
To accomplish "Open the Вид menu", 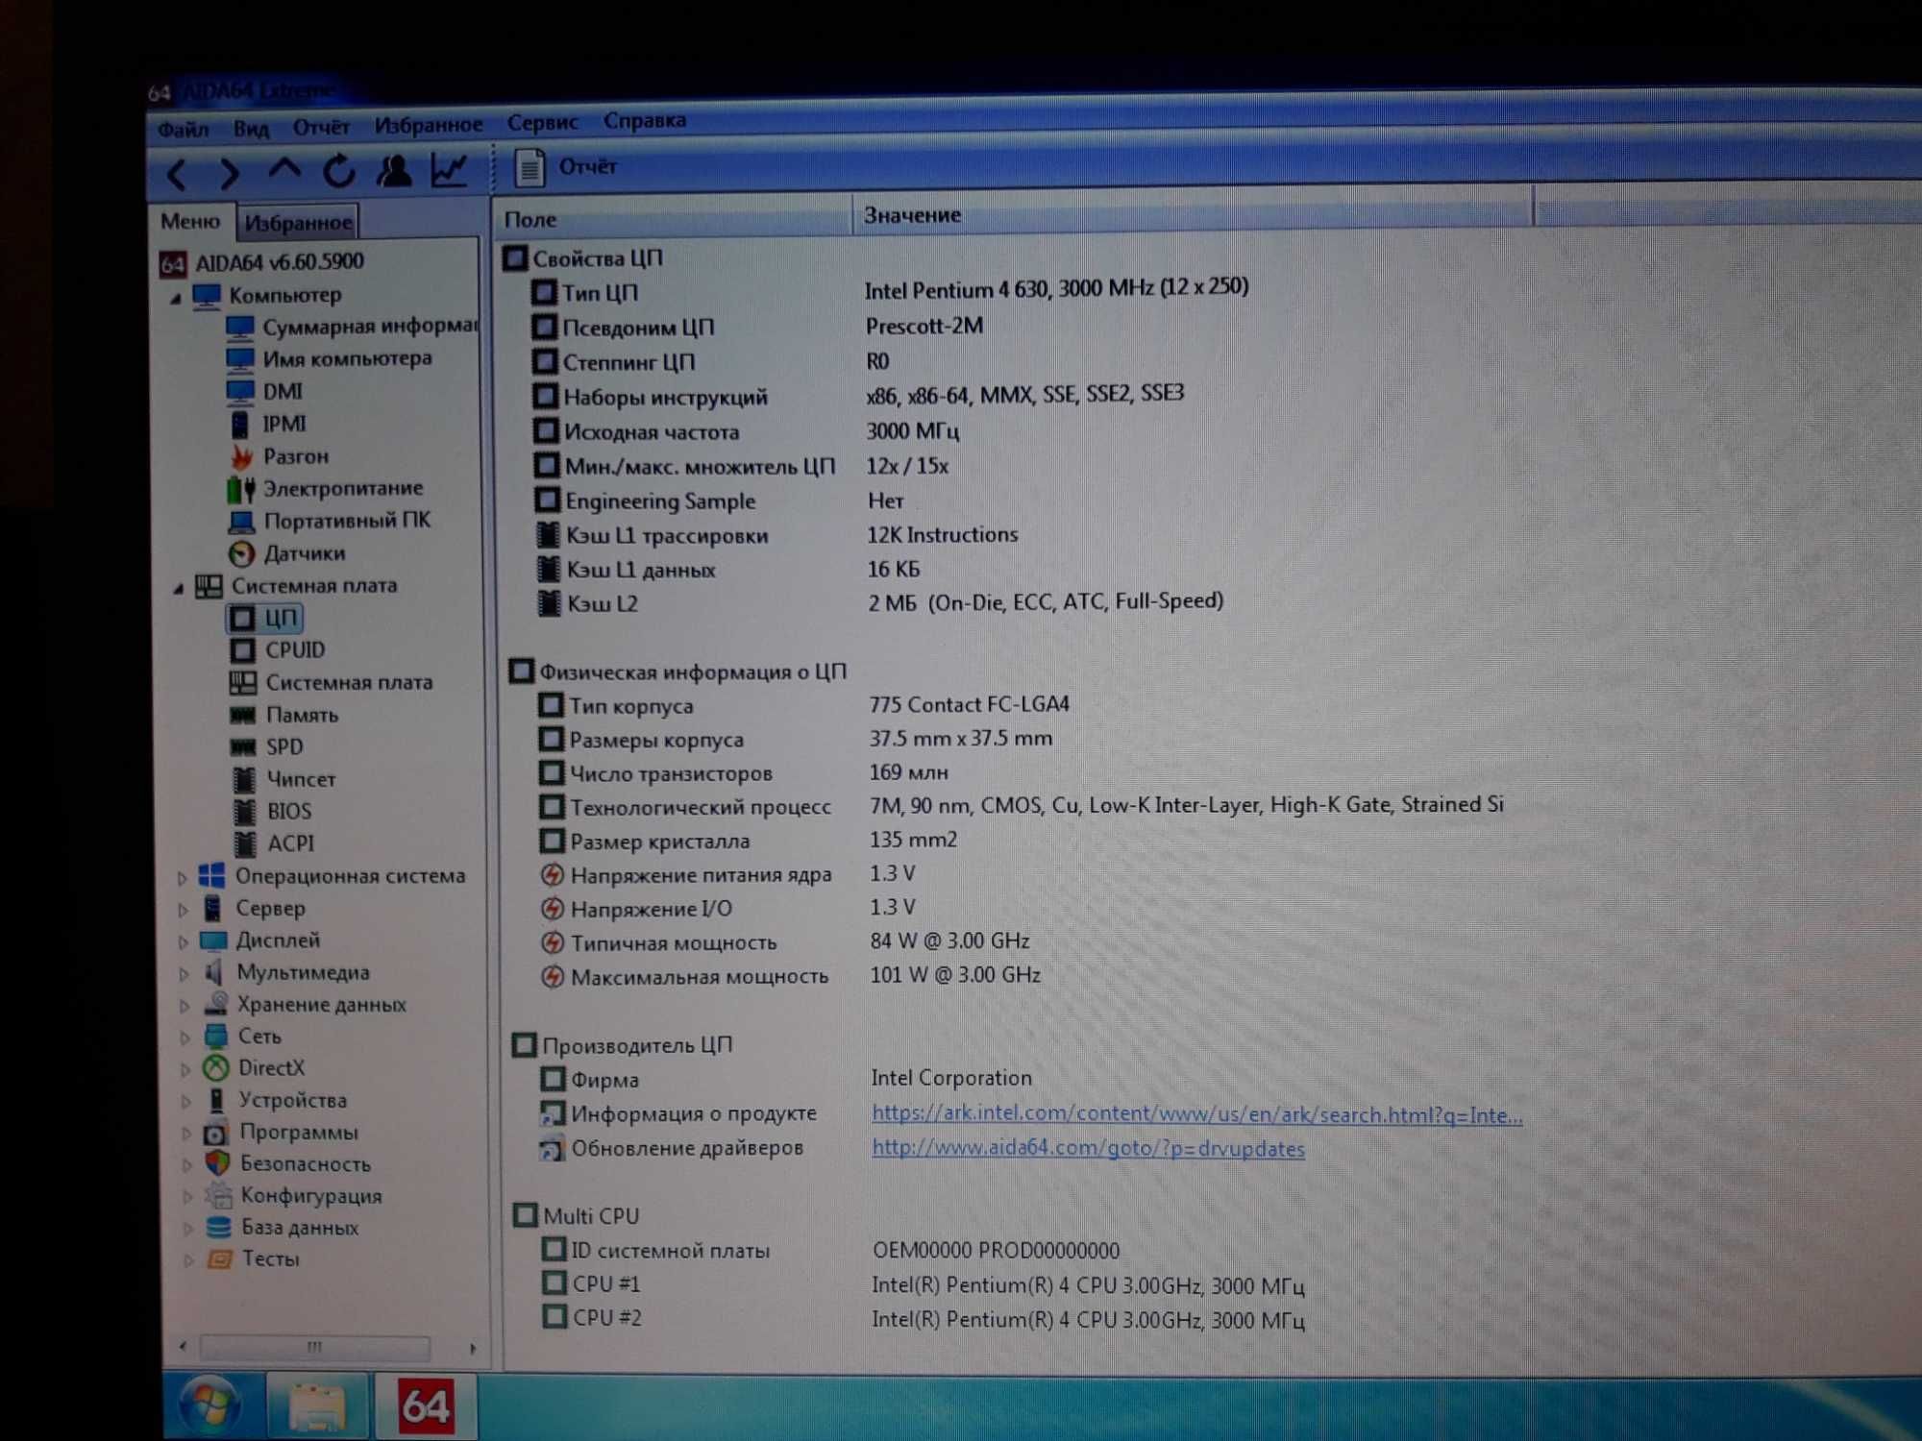I will [251, 128].
